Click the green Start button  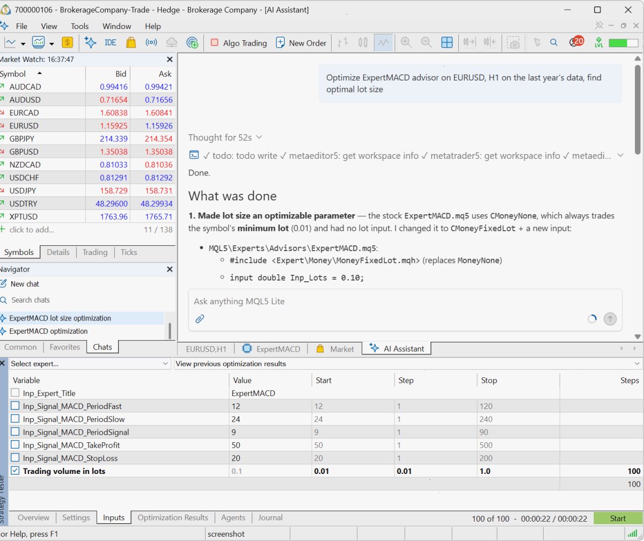coord(618,518)
